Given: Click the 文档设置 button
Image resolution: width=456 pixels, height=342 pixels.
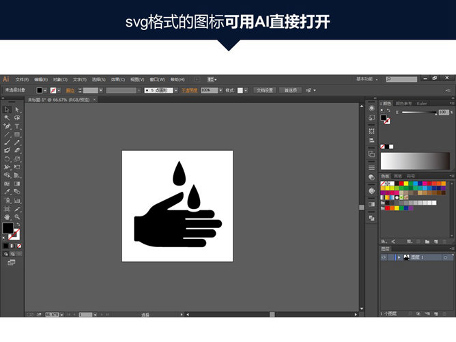Looking at the screenshot, I should [264, 90].
